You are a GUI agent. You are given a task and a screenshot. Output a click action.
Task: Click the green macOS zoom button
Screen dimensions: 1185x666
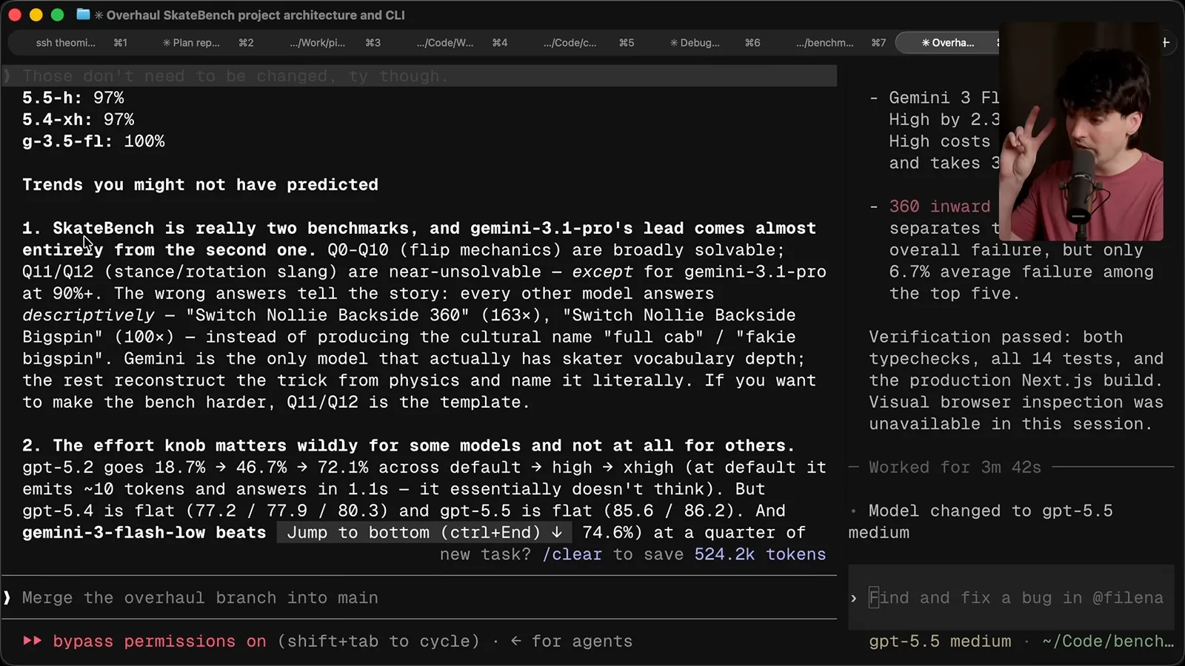pos(57,15)
